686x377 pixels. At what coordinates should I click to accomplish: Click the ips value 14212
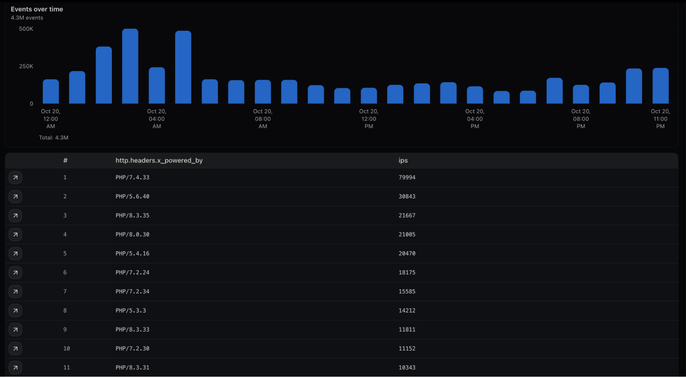[407, 311]
